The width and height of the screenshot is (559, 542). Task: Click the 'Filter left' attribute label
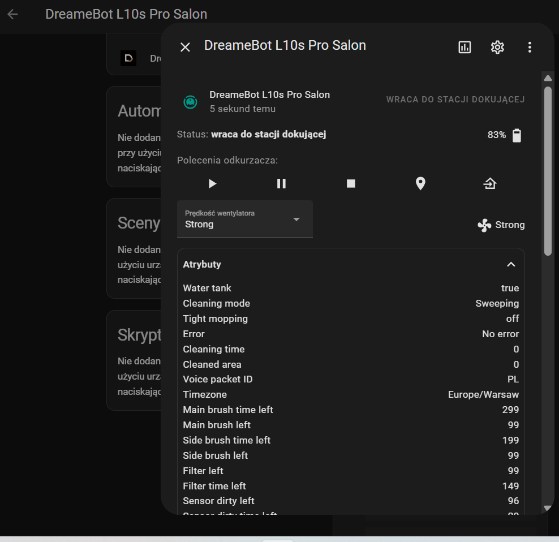(203, 471)
